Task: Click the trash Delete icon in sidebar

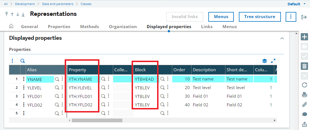Action: 304,66
